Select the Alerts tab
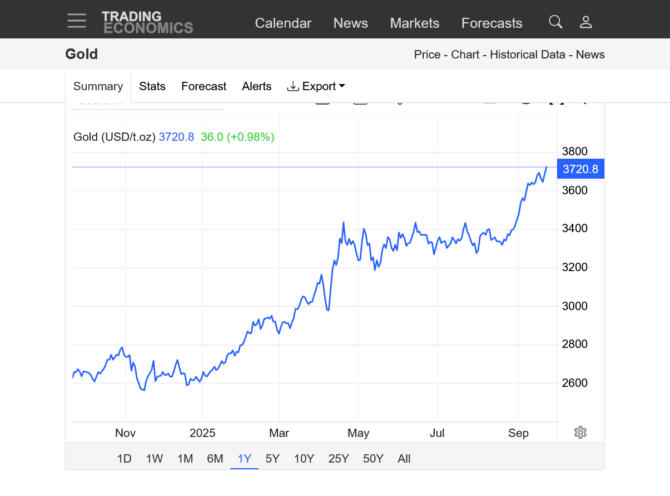 click(x=256, y=86)
